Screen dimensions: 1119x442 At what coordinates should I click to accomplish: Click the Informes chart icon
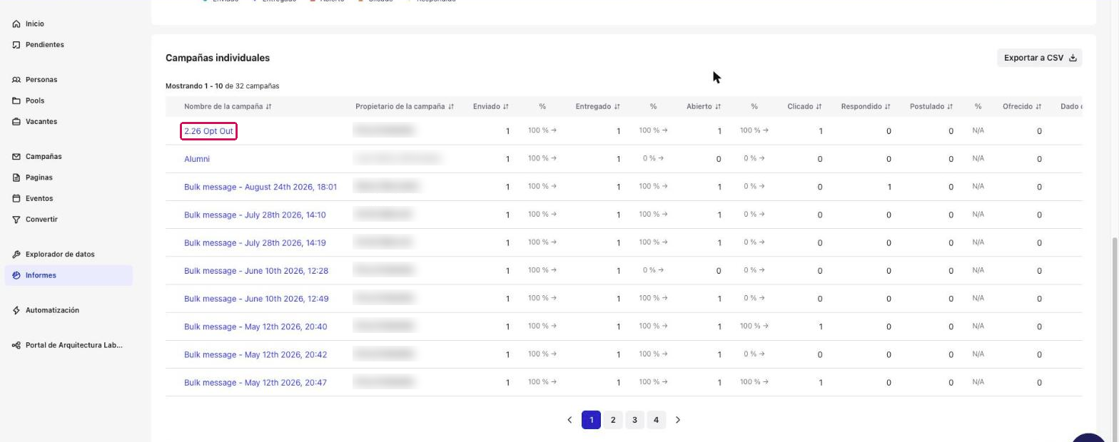(16, 275)
